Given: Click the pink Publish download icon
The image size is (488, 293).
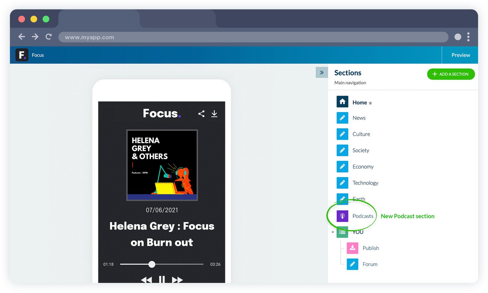Looking at the screenshot, I should 352,248.
